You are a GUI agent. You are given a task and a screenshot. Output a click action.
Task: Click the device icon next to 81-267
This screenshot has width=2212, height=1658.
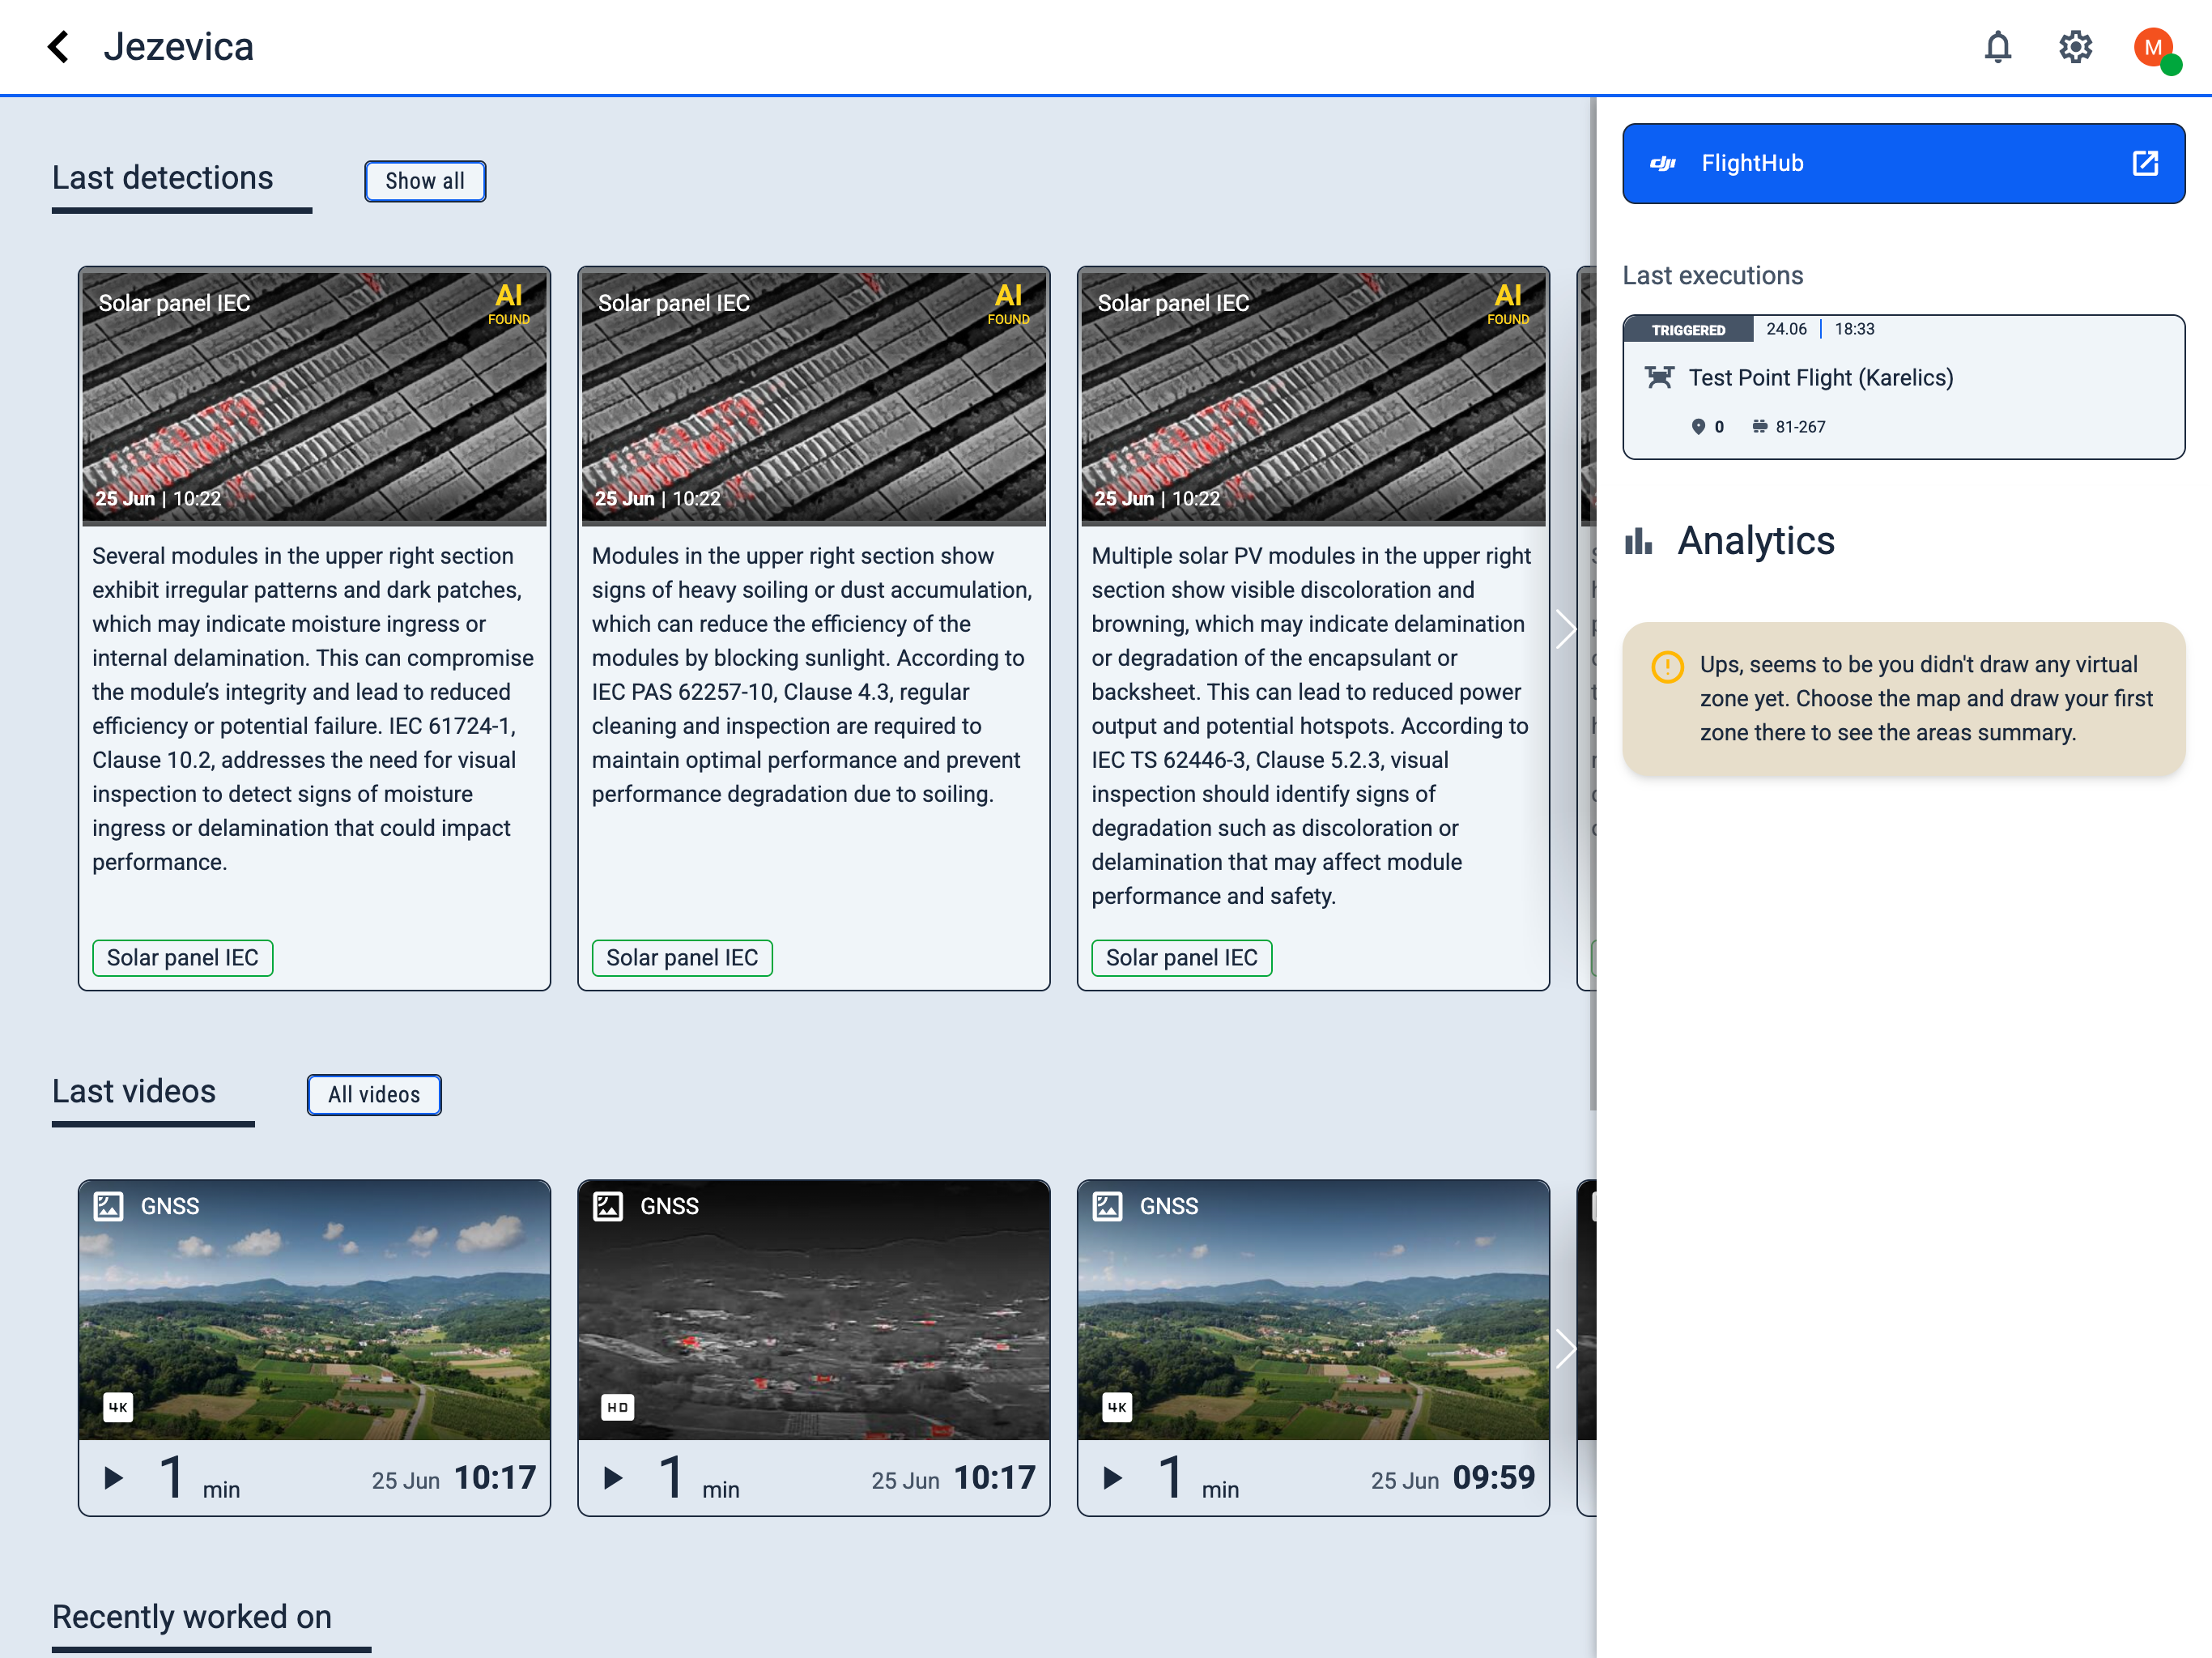(x=1759, y=426)
